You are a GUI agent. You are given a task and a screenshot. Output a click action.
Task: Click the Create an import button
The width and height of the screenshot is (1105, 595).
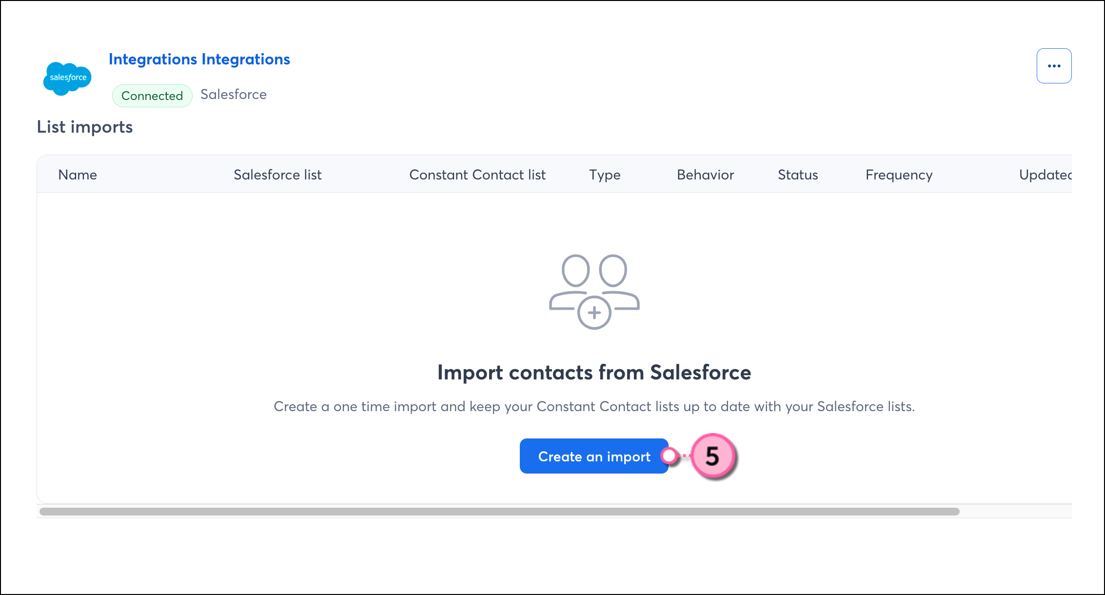[594, 456]
